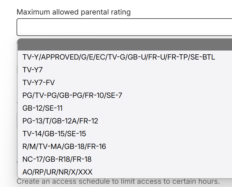Choose the R/M/TV-MA/GB-18/FR-16 option

point(64,147)
